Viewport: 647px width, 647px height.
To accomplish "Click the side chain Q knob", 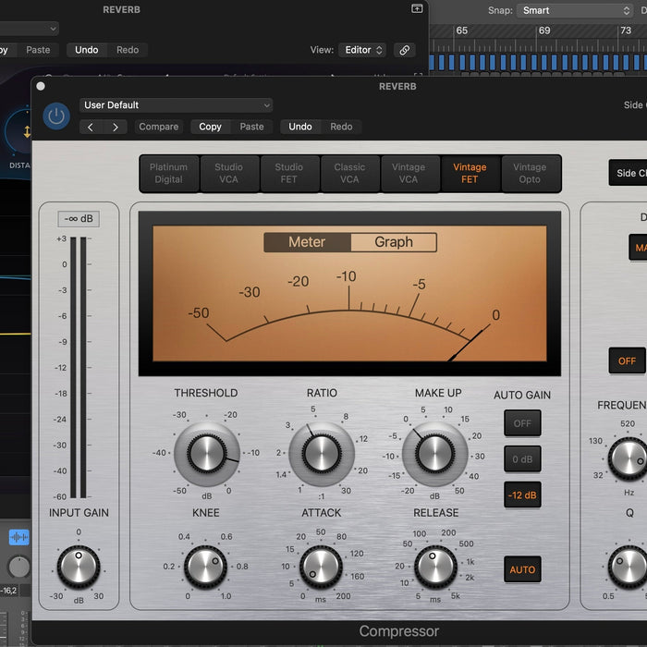I will 628,567.
